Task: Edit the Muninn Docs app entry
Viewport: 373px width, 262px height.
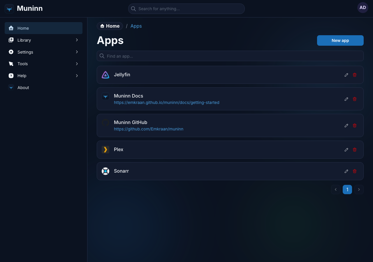Action: 346,99
